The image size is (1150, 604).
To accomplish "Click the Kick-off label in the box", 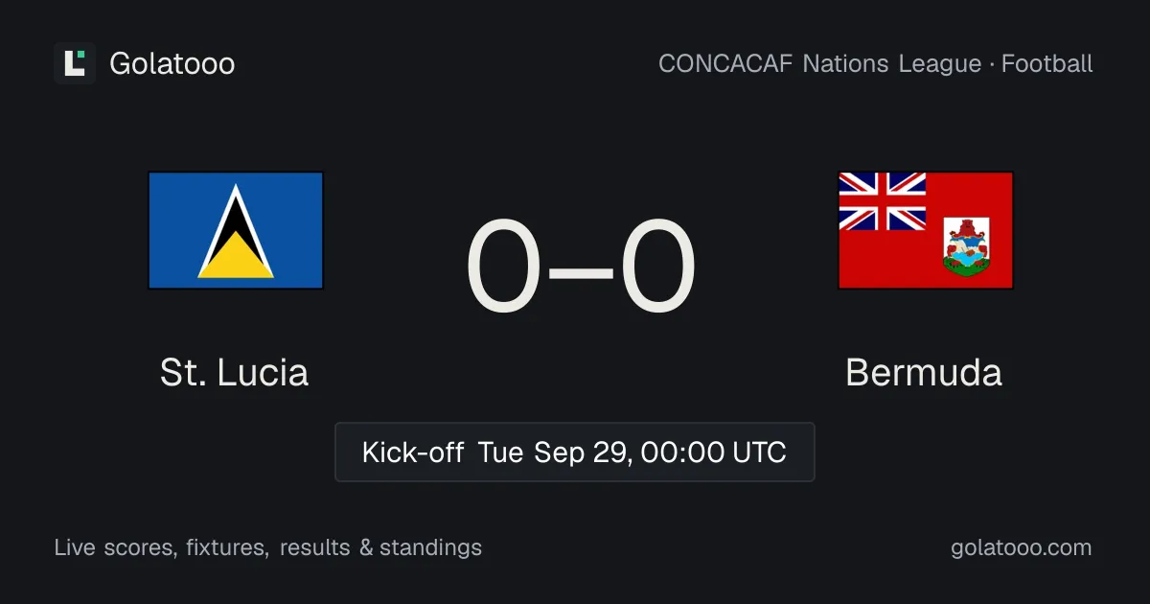I will pos(413,453).
